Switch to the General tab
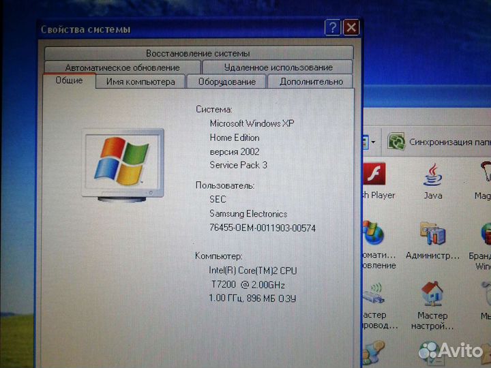The width and height of the screenshot is (491, 368). (70, 81)
